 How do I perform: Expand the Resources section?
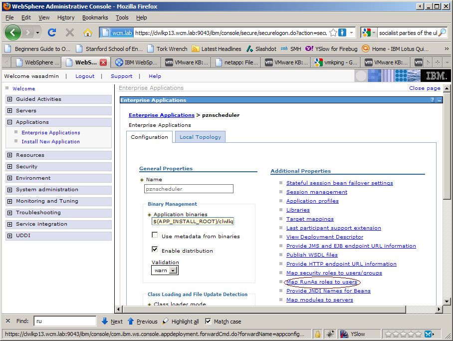(x=10, y=155)
